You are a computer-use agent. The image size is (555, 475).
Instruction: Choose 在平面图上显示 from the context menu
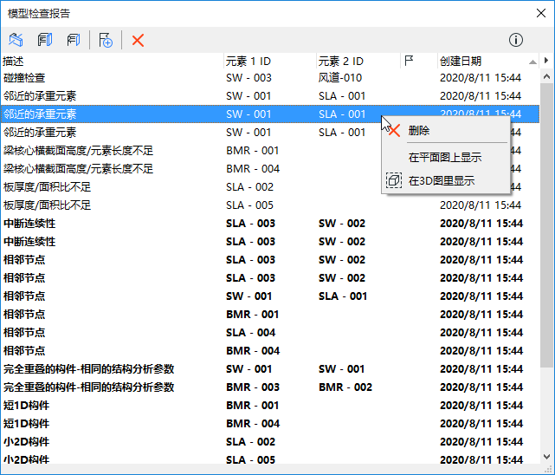click(445, 157)
